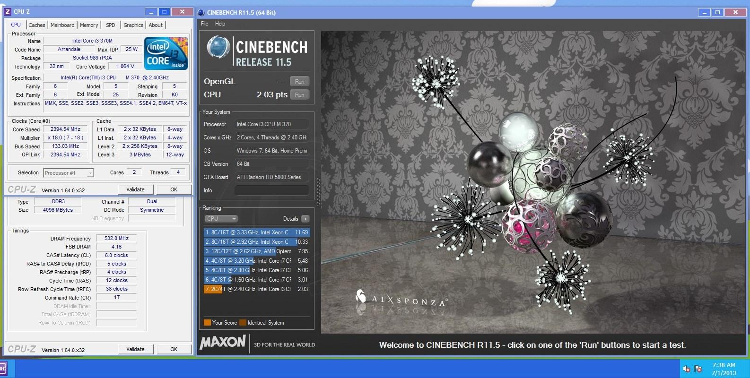750x378 pixels.
Task: Click the memory Size value 4096 MBytes
Action: (58, 210)
